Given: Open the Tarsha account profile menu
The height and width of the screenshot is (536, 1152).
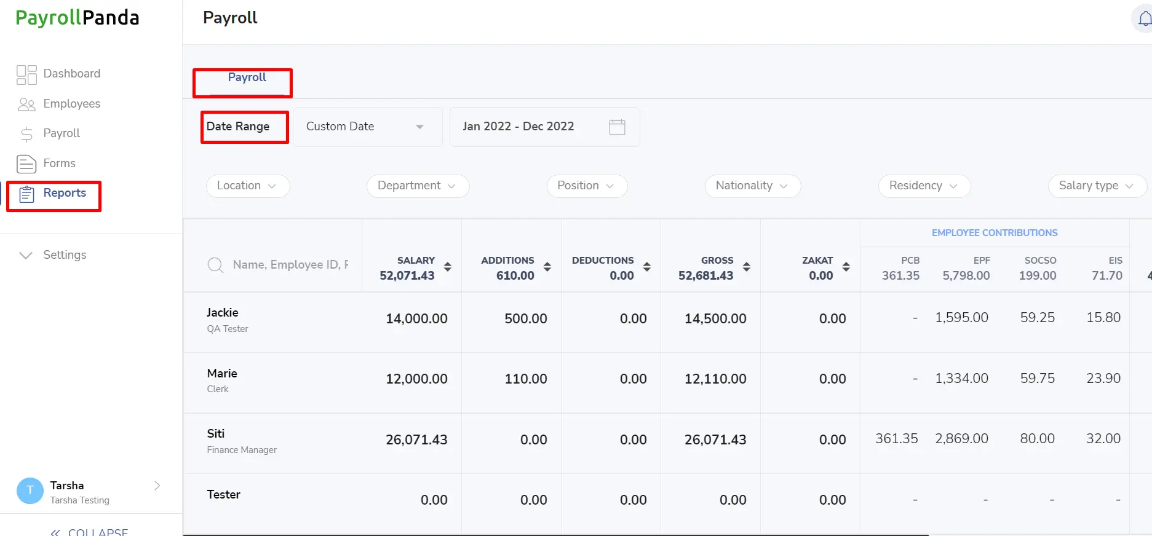Looking at the screenshot, I should pos(90,492).
